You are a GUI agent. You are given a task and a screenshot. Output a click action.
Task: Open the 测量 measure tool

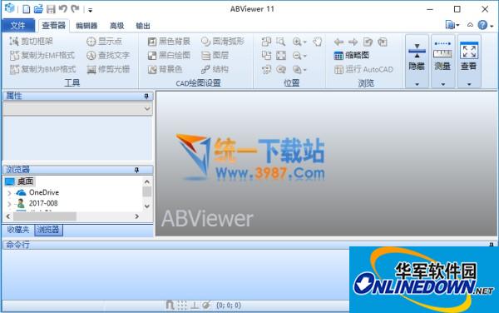coord(442,61)
